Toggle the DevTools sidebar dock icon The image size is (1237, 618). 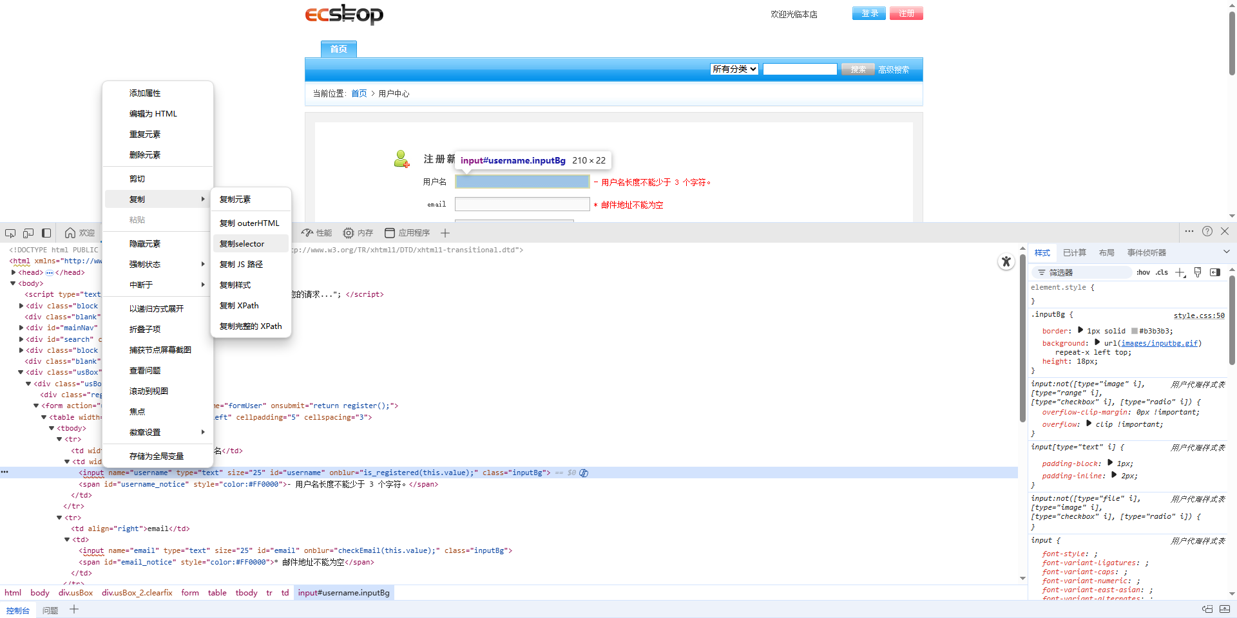pos(46,233)
